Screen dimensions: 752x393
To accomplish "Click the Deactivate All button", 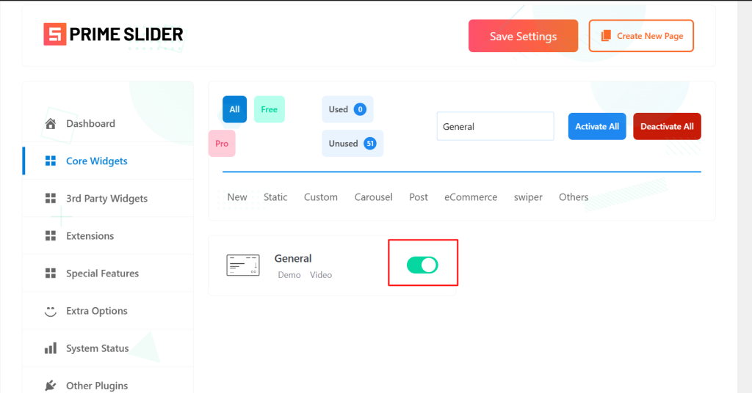I will (x=667, y=126).
